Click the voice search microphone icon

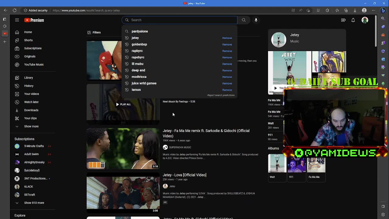pyautogui.click(x=256, y=20)
